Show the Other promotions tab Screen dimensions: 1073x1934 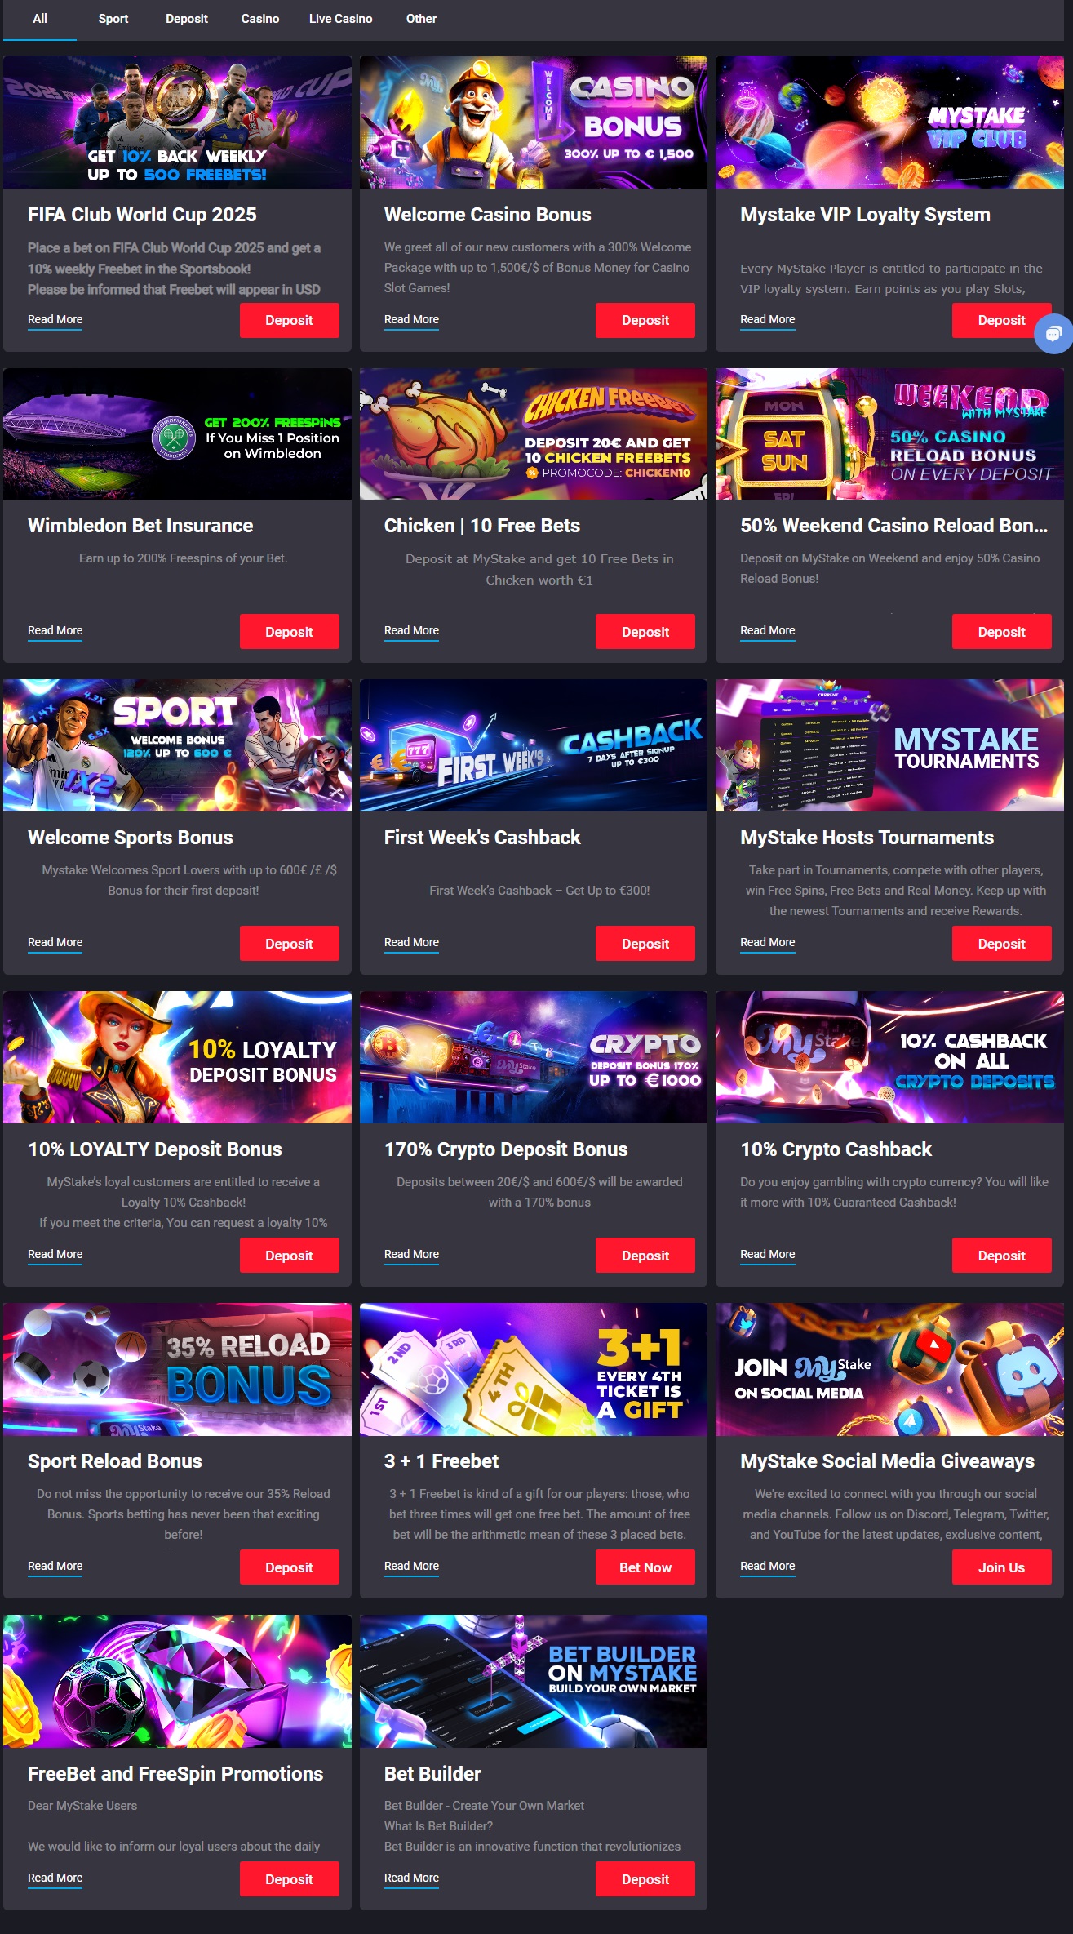click(421, 19)
